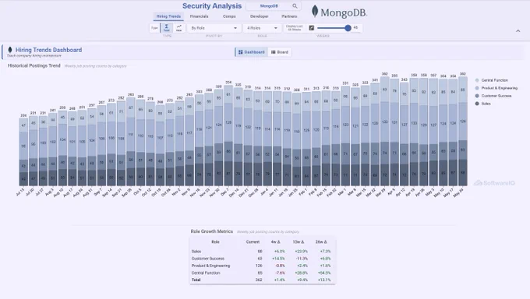Open the 4 Roles dropdown

coord(262,28)
